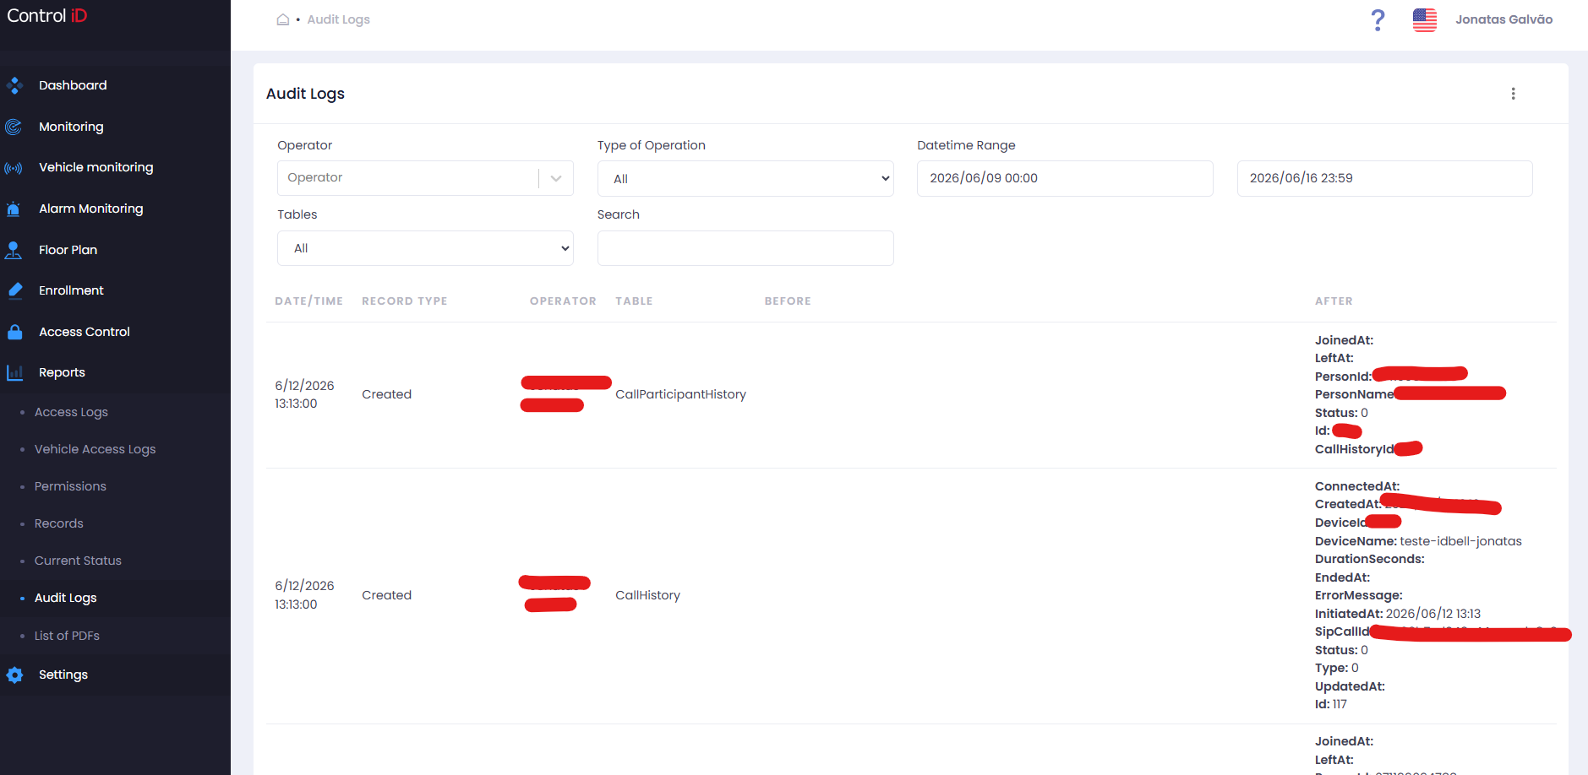Image resolution: width=1588 pixels, height=775 pixels.
Task: Click Created in the CallParticipantHistory row
Action: (386, 394)
